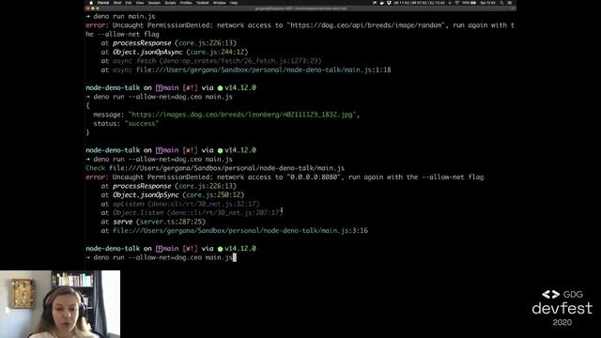Open the Session menu
This screenshot has height=338, width=601.
coord(154,3)
